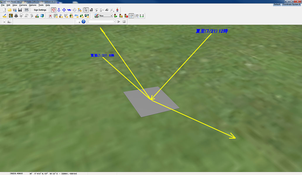Image resolution: width=302 pixels, height=175 pixels.
Task: Open the terrain patch map icon
Action: point(11,16)
